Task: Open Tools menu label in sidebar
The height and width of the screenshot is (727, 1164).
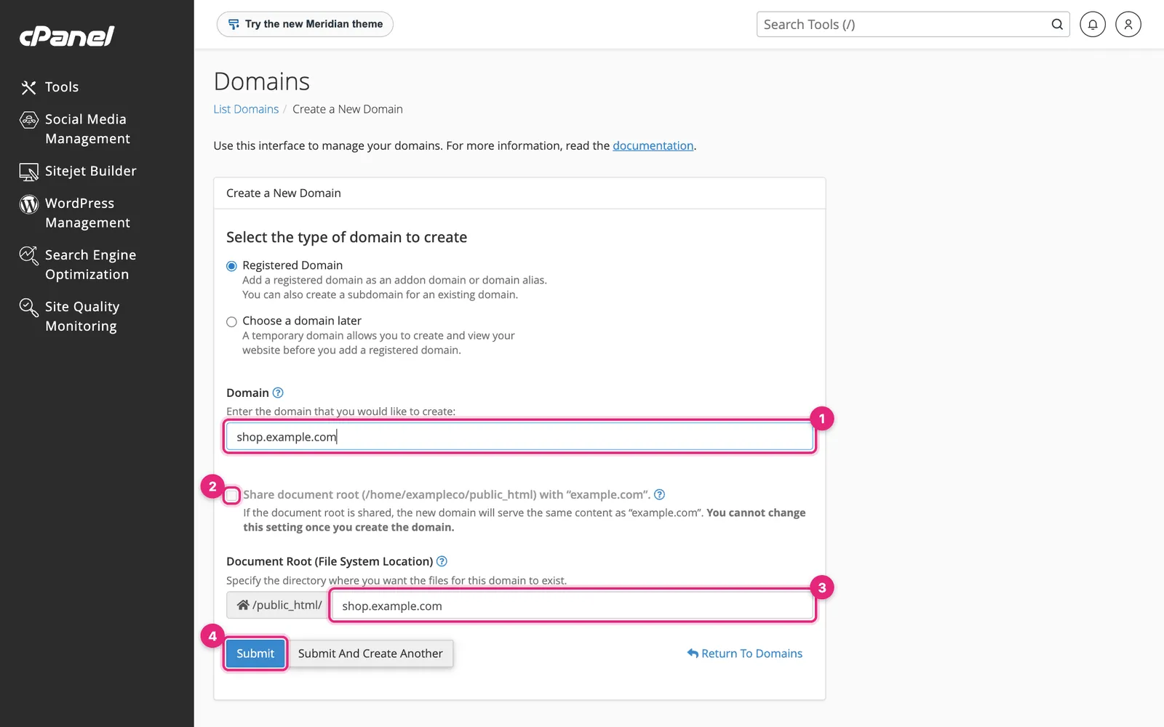Action: coord(62,87)
